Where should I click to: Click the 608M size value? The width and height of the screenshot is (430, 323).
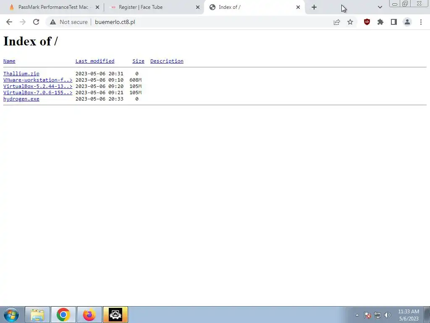coord(136,80)
